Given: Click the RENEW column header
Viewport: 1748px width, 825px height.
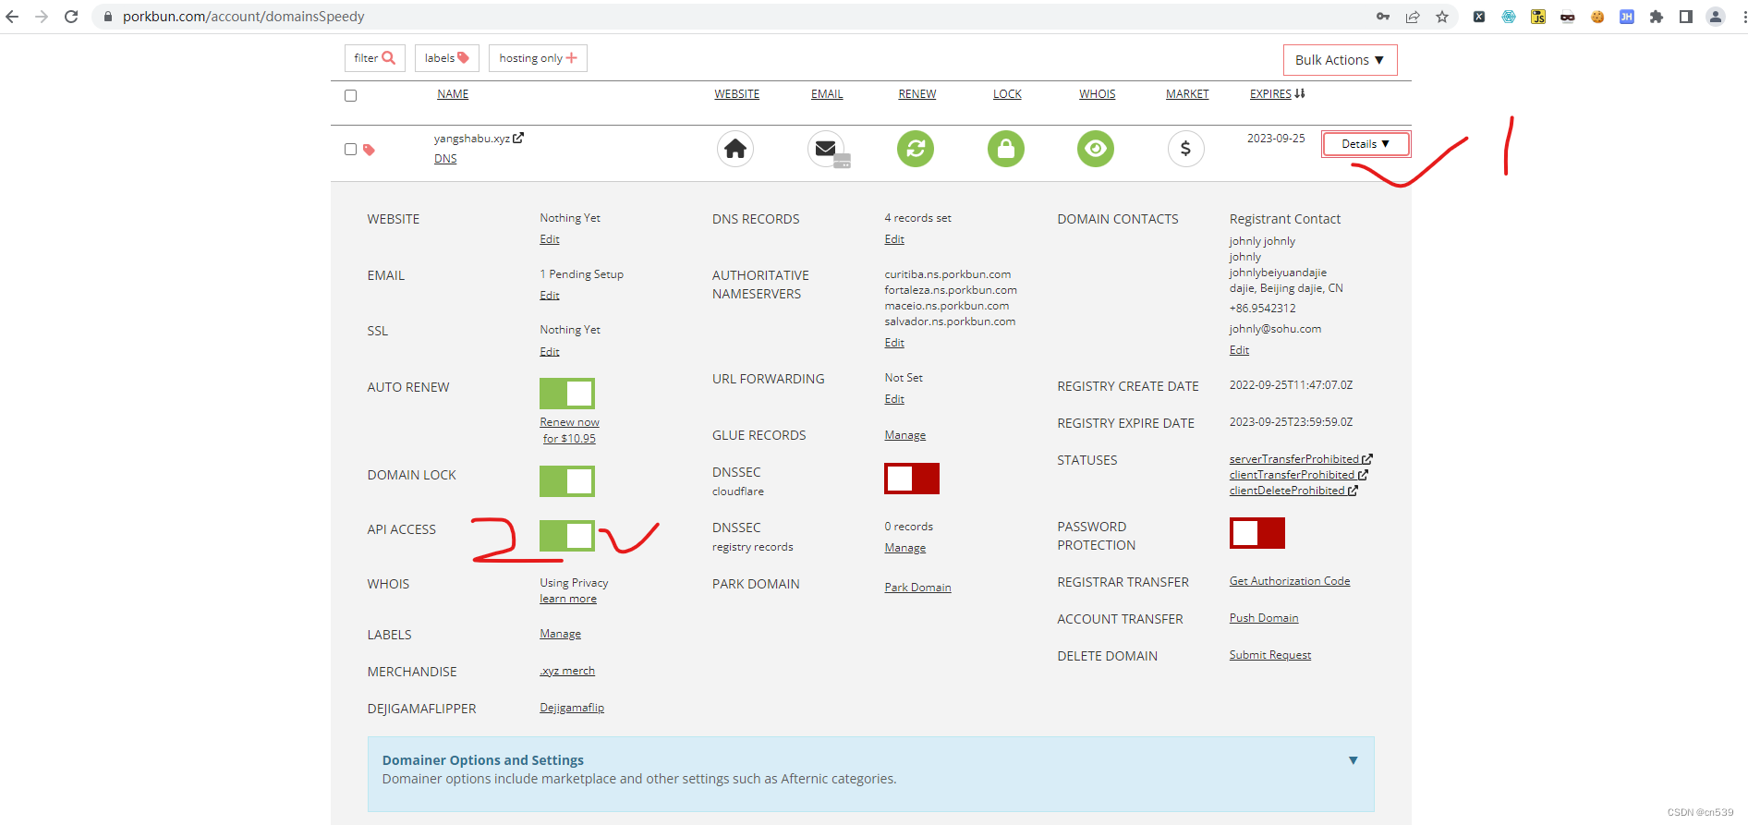Looking at the screenshot, I should click(917, 94).
